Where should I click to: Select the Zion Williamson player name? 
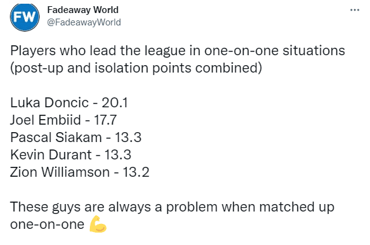click(x=60, y=172)
